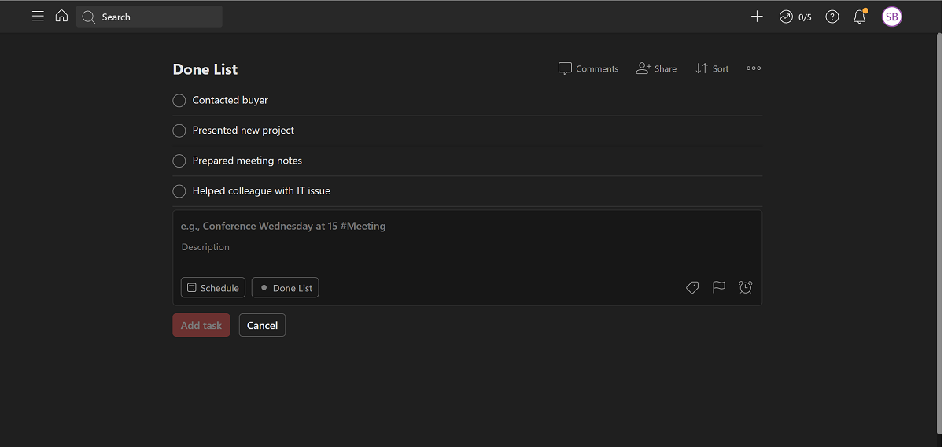This screenshot has width=944, height=447.
Task: Add a label using the tag icon
Action: [692, 288]
